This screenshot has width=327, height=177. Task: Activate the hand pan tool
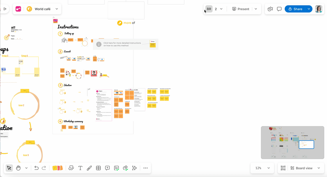(x=18, y=168)
